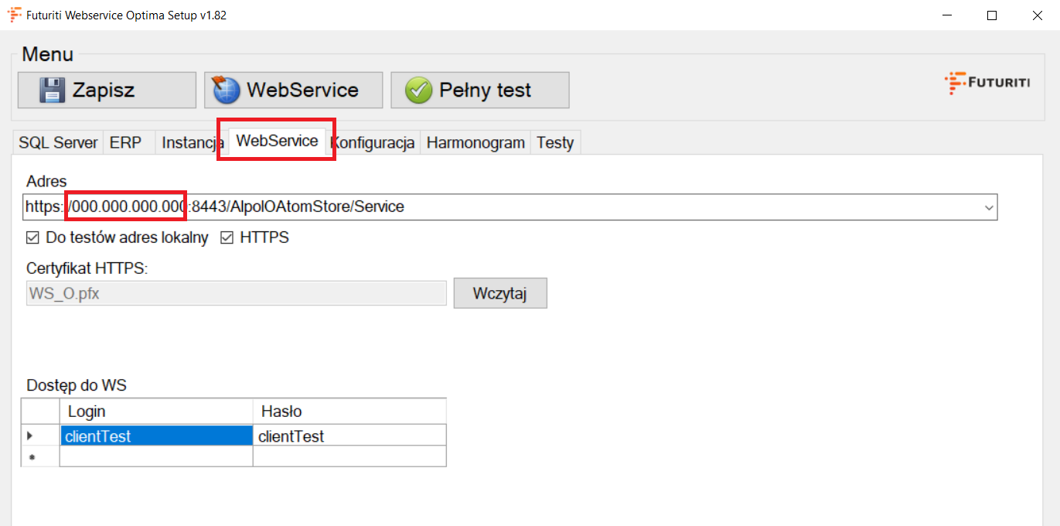The image size is (1060, 526).
Task: Click the floppy disk Zapisz icon
Action: click(x=52, y=91)
